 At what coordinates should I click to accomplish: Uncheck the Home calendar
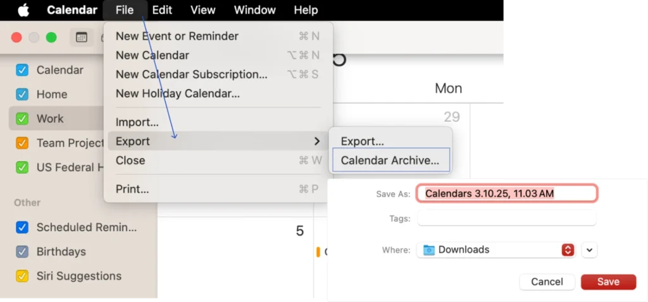tap(22, 95)
